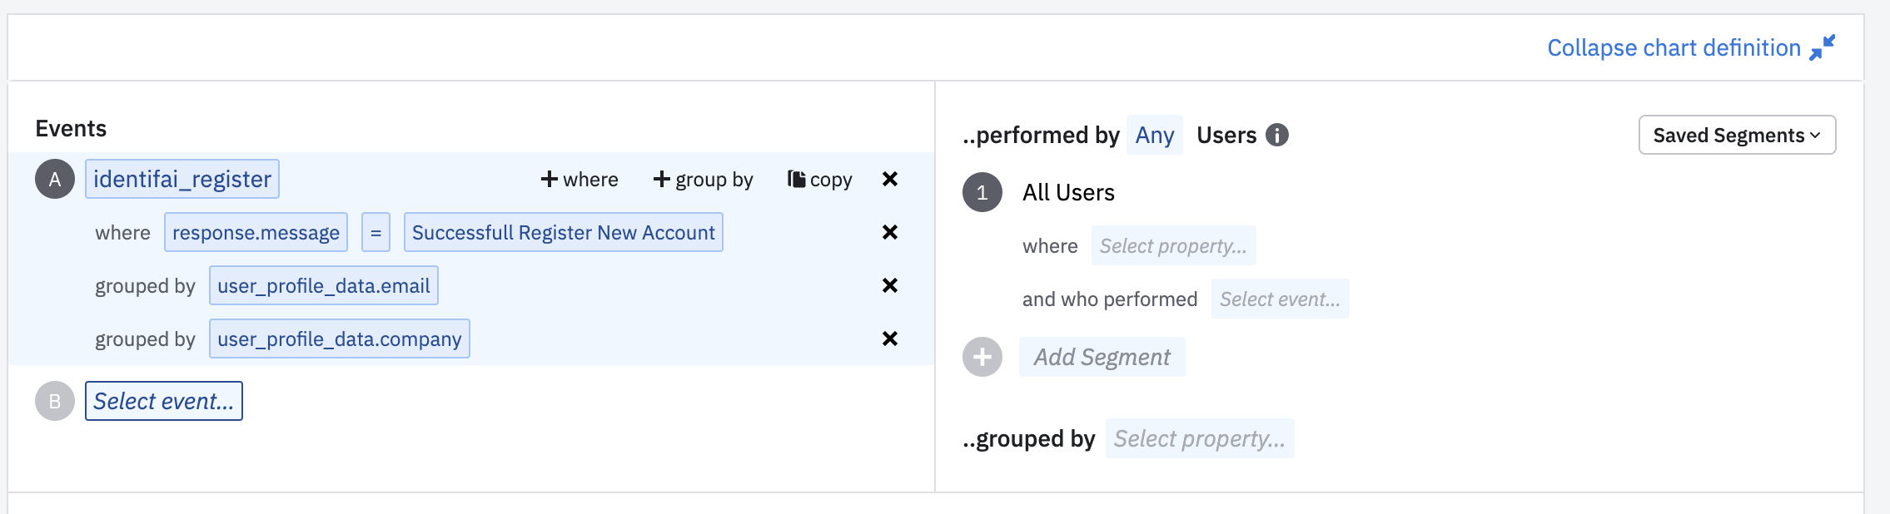The width and height of the screenshot is (1890, 514).
Task: Choose event for 'and who performed'
Action: pos(1280,299)
